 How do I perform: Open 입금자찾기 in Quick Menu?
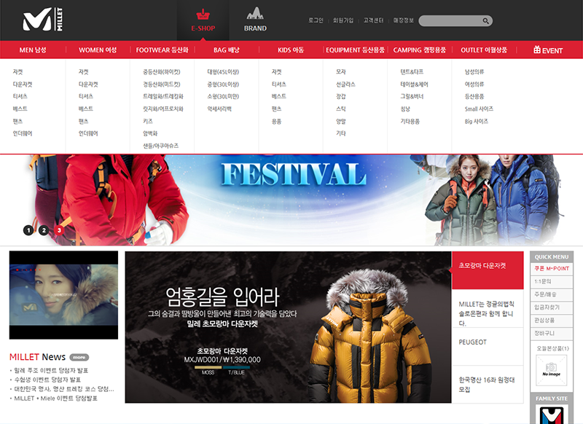pos(552,307)
